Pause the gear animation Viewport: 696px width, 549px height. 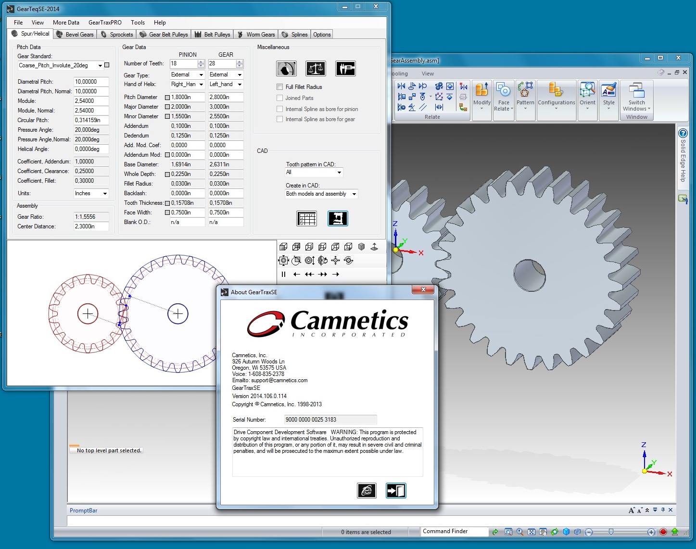[x=283, y=274]
